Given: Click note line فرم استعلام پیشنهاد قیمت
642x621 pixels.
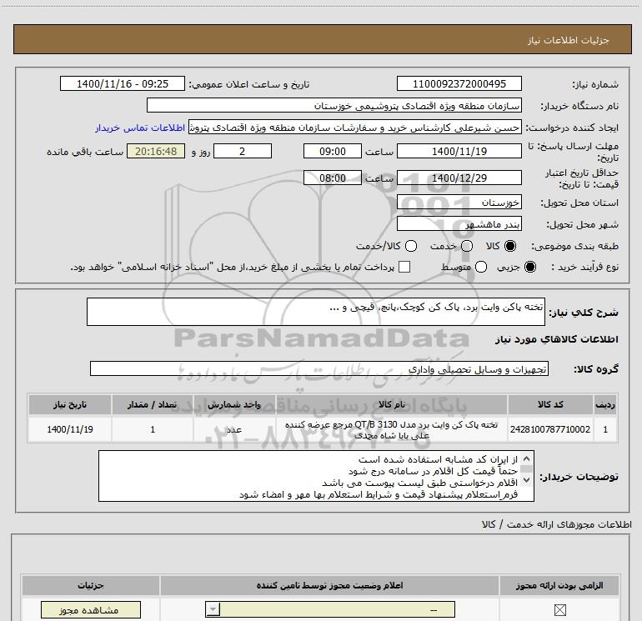Looking at the screenshot, I should point(379,494).
